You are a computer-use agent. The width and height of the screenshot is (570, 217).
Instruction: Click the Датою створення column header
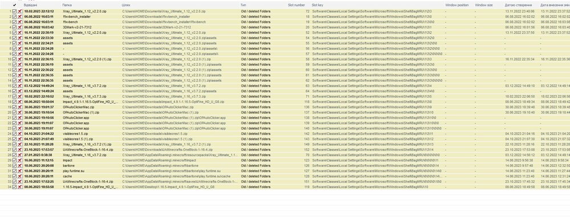pyautogui.click(x=519, y=6)
